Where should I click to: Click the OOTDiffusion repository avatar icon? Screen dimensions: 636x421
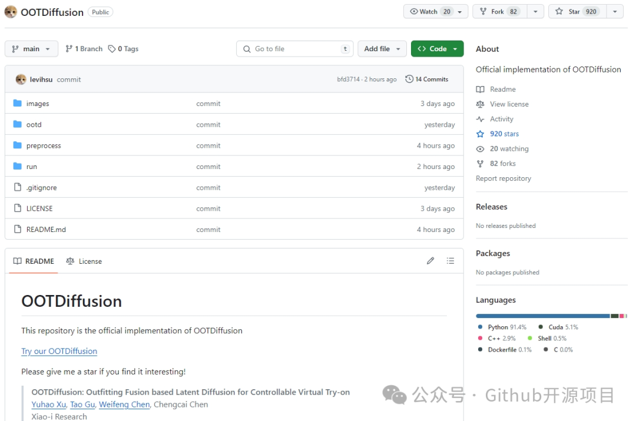11,12
